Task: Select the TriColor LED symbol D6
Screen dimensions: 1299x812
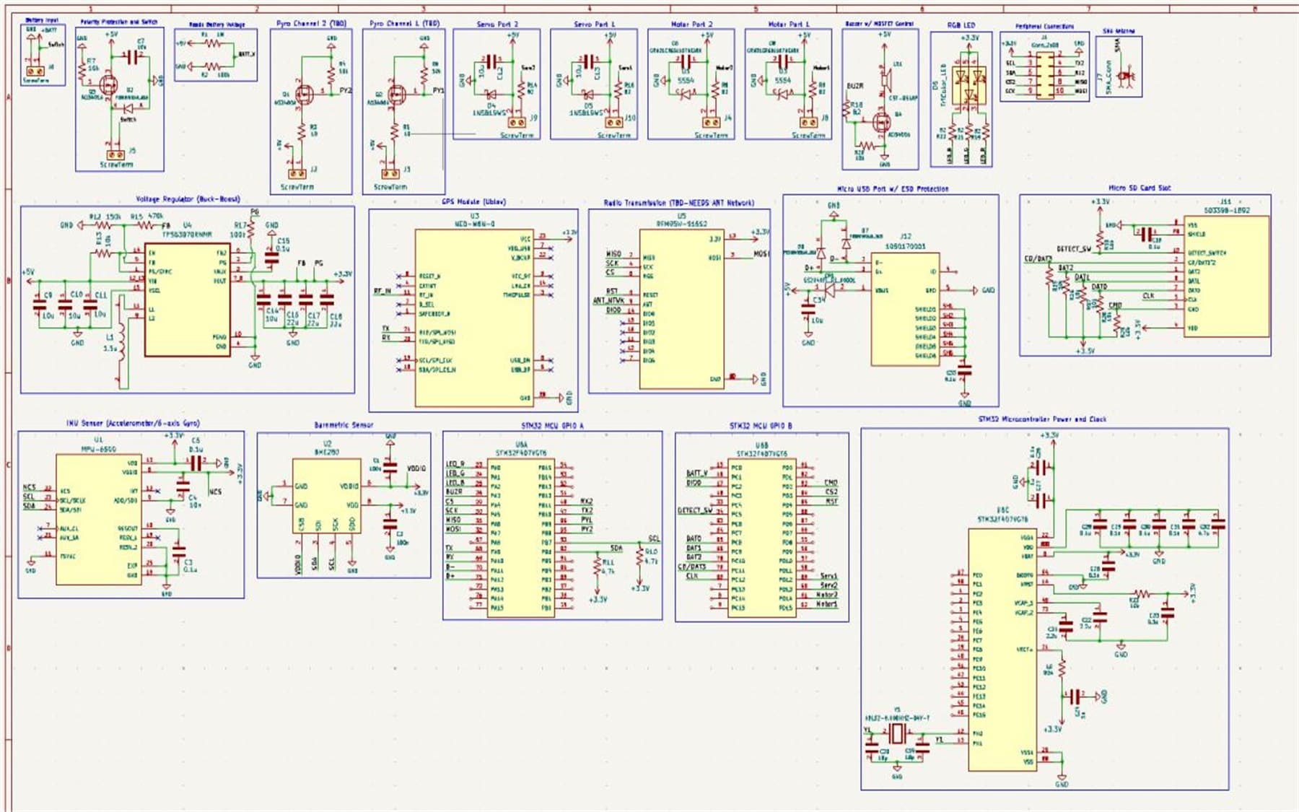Action: coord(969,84)
